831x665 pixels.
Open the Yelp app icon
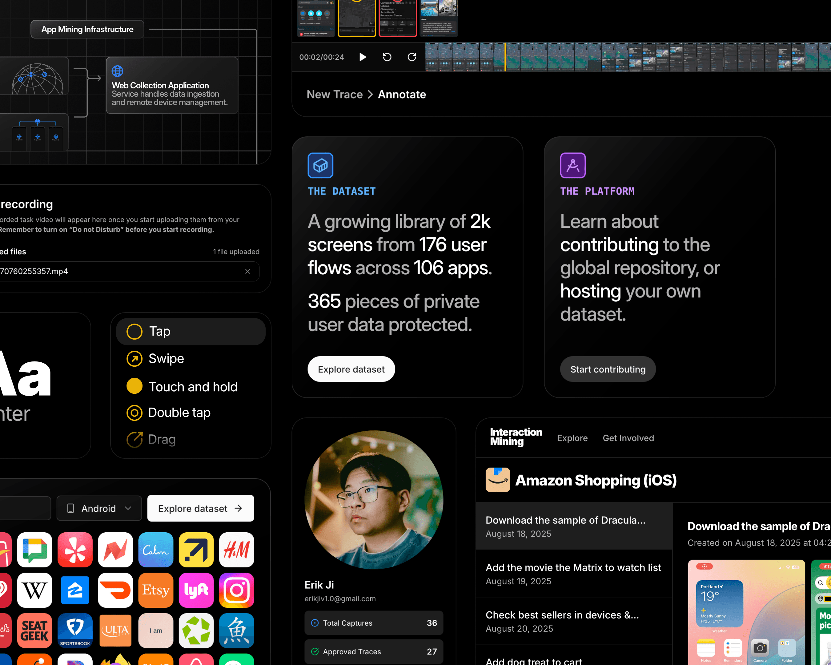point(75,550)
